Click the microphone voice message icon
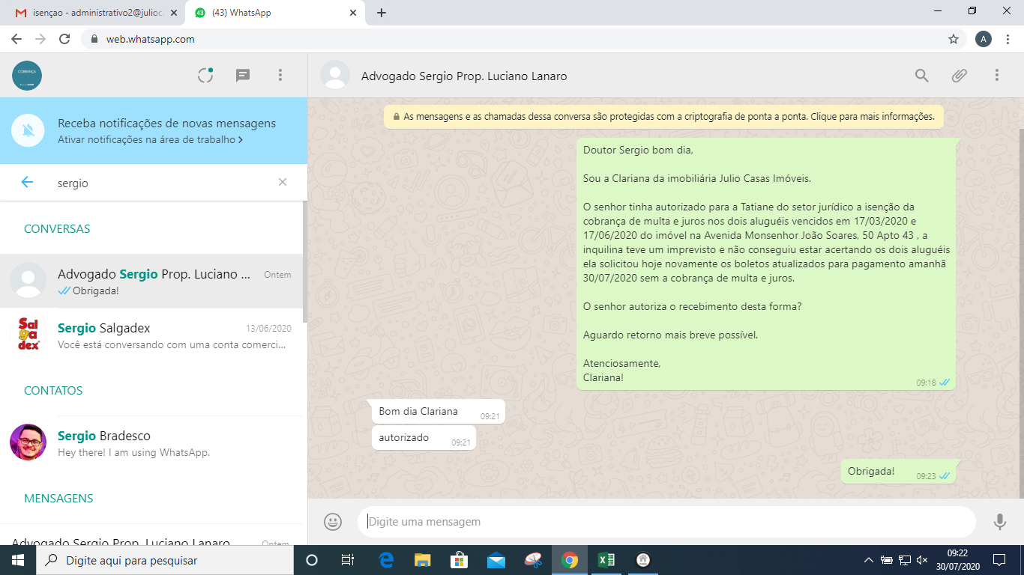 999,522
